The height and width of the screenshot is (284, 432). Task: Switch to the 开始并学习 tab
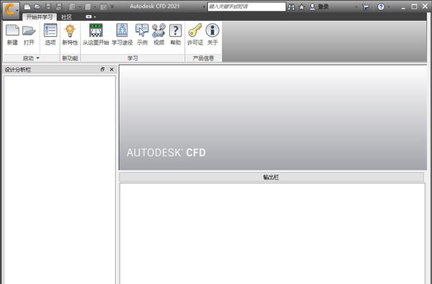click(40, 17)
